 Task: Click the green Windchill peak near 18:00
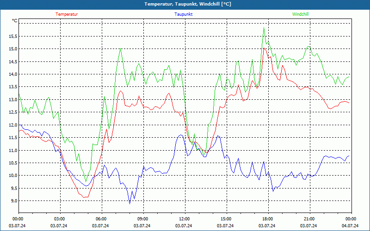click(264, 28)
